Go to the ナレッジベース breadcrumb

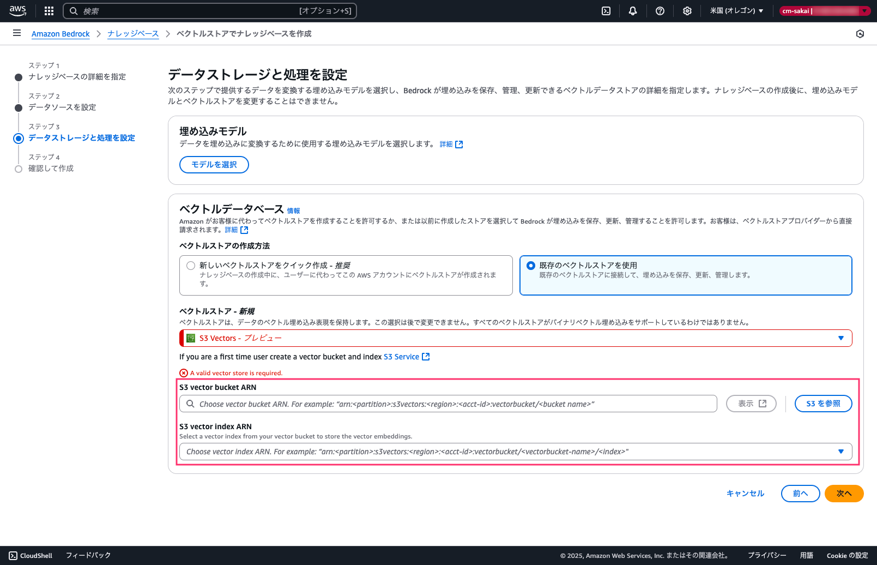133,34
